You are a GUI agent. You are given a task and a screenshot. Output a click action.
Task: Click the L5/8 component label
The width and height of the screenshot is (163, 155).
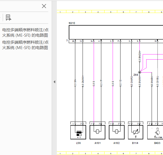pyautogui.click(x=78, y=143)
